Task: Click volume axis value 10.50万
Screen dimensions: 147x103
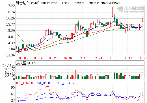Action: [x=9, y=69]
